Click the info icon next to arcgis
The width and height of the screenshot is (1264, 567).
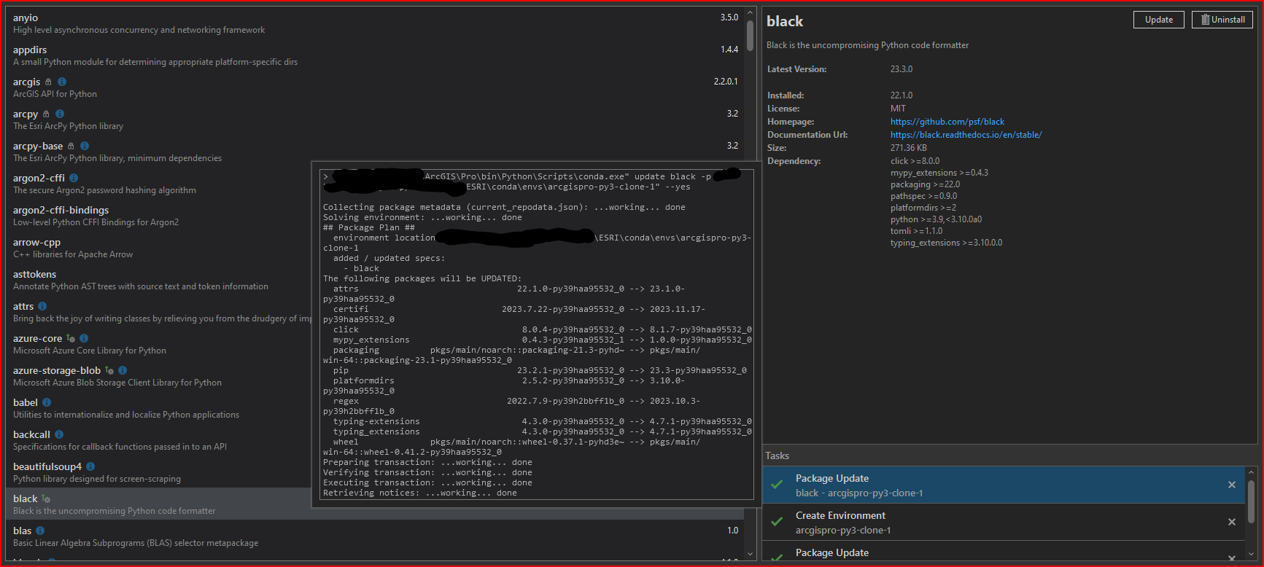coord(62,82)
